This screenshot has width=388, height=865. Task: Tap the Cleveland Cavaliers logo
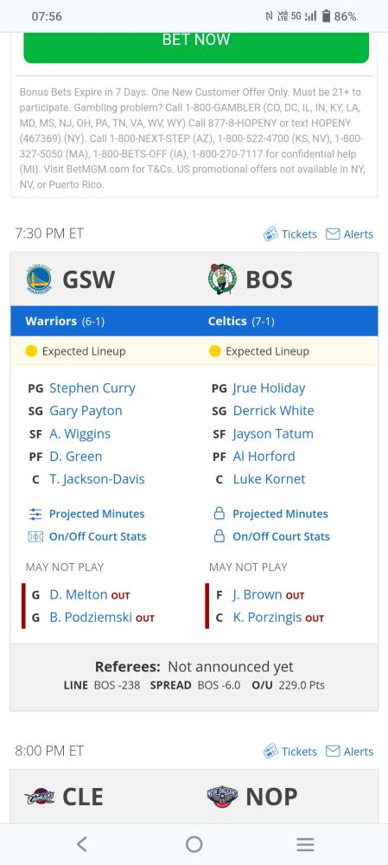click(x=39, y=798)
